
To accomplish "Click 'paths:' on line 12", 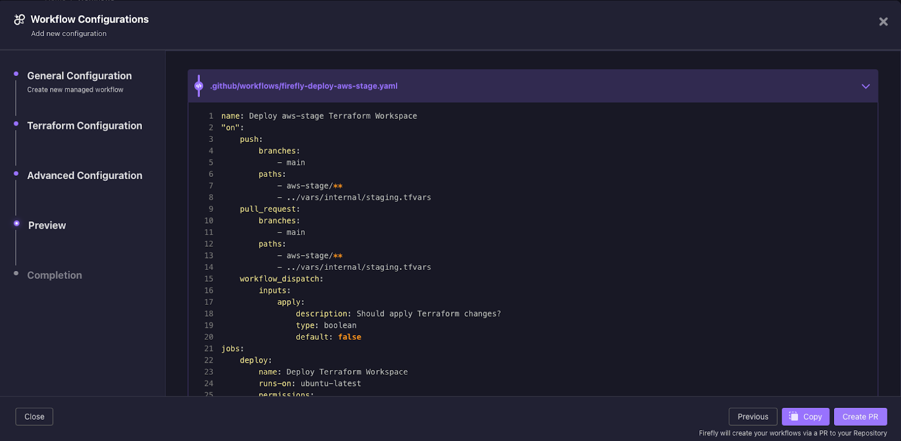I will click(x=272, y=244).
